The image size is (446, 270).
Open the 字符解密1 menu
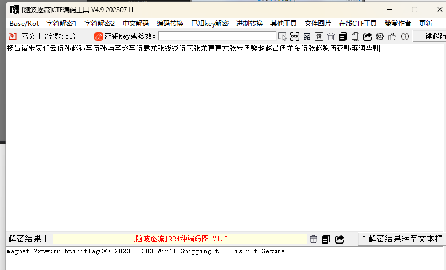click(x=61, y=24)
